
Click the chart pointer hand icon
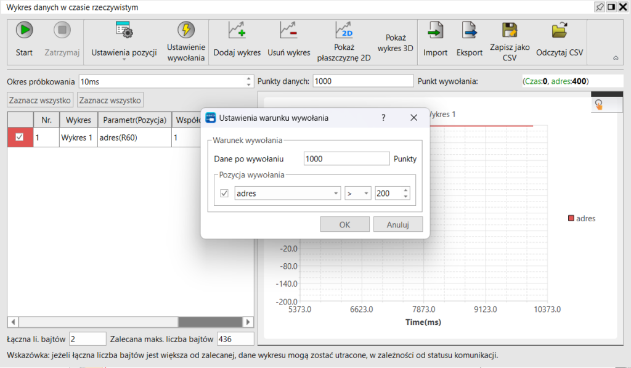point(599,105)
